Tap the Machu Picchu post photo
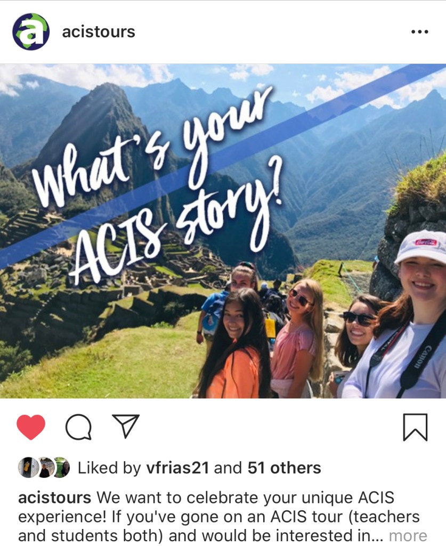This screenshot has width=446, height=546. click(223, 231)
